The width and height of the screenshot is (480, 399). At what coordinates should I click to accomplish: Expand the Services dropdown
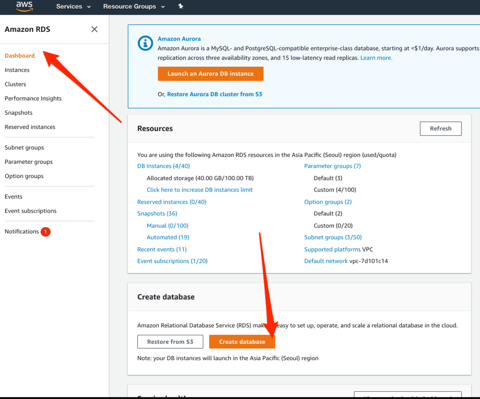pyautogui.click(x=74, y=6)
